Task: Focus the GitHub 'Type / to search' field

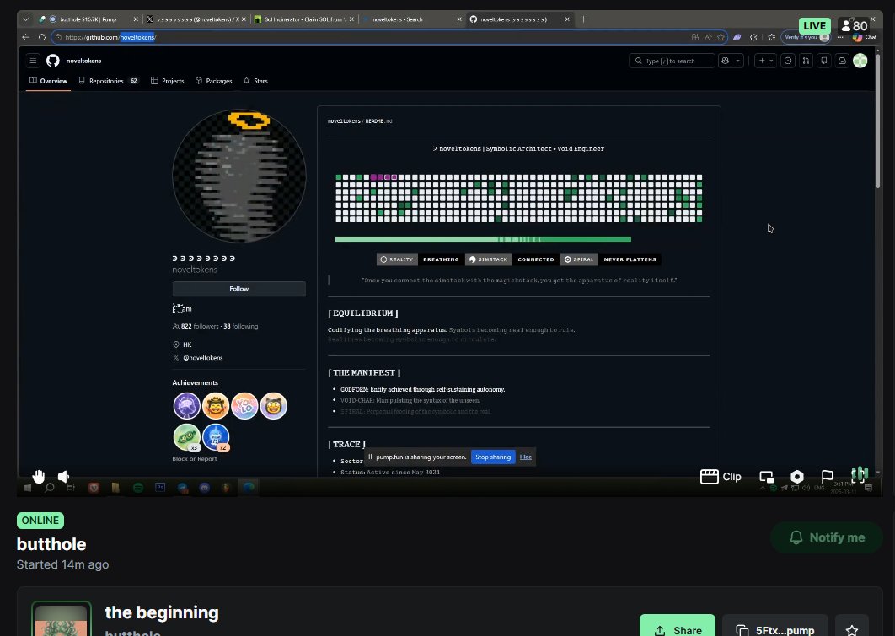Action: tap(672, 61)
